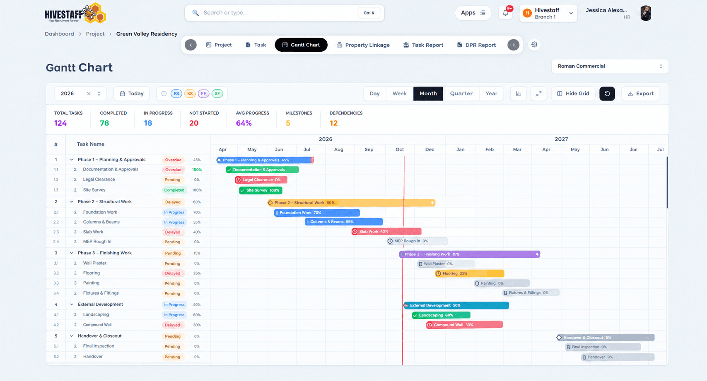Click the Phase 1 blue Gantt bar
This screenshot has width=707, height=381.
(265, 160)
